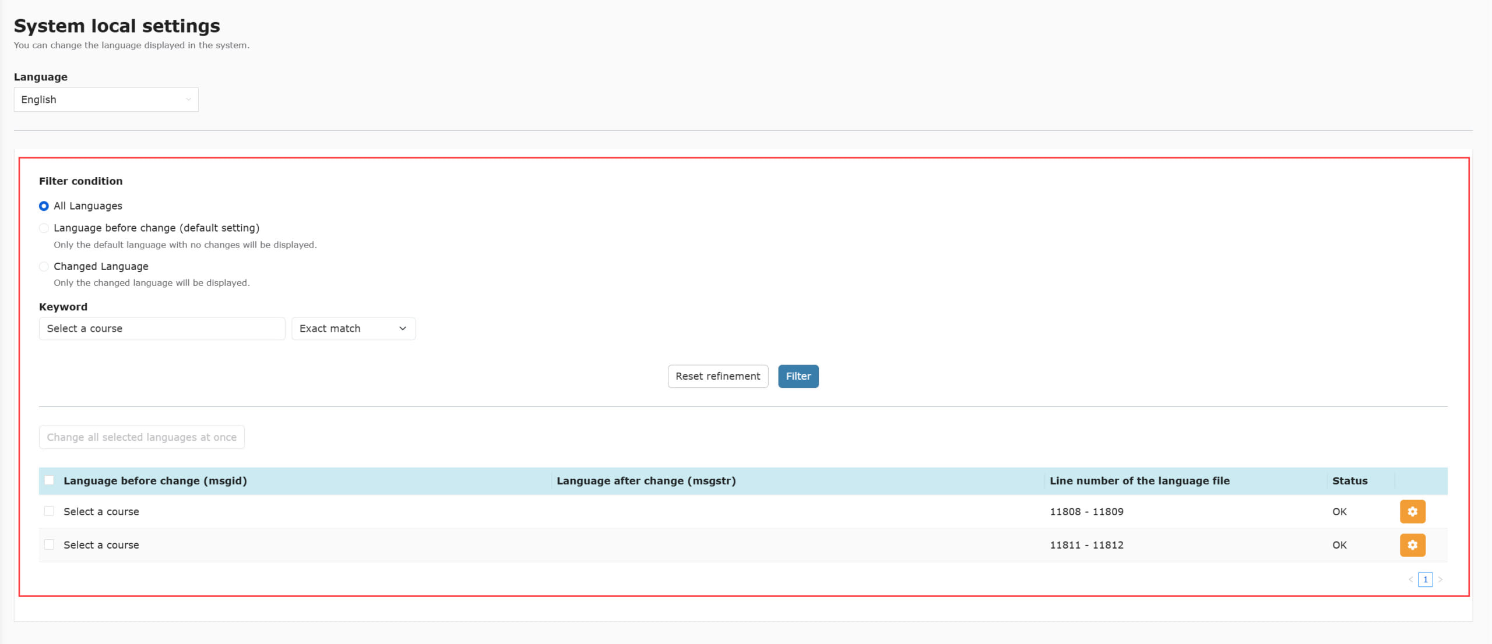Click the Status column header

coord(1349,481)
